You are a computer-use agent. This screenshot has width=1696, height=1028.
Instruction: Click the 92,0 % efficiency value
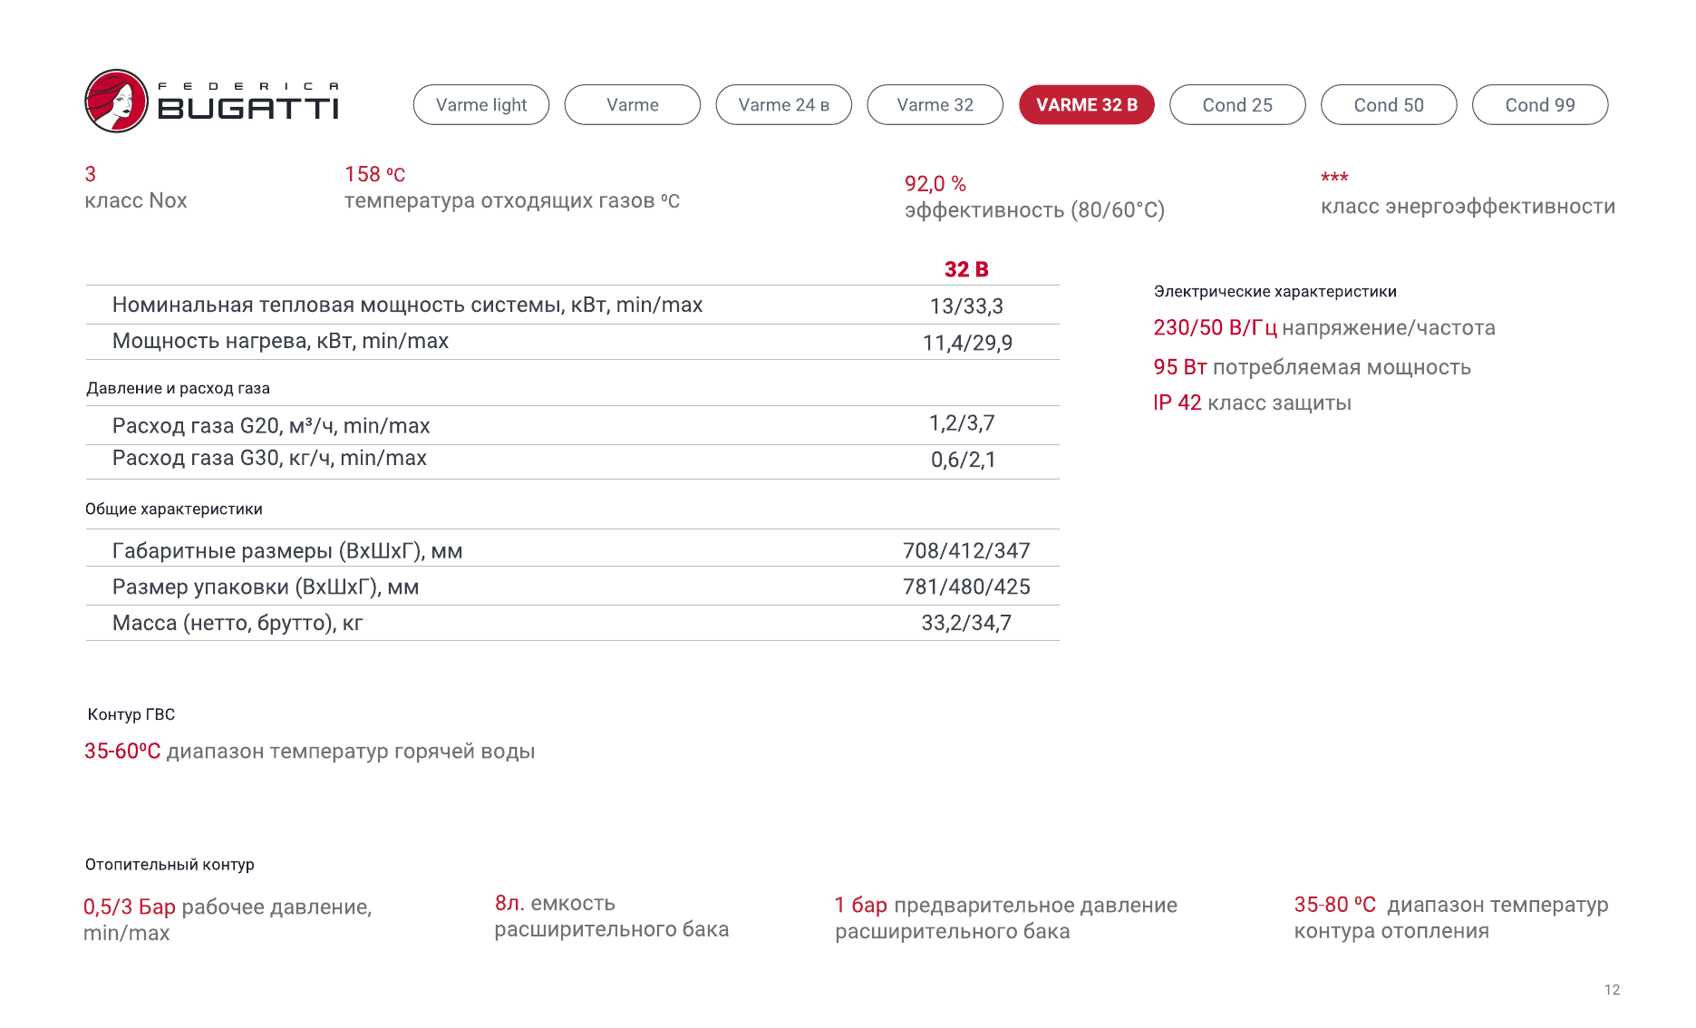[x=935, y=184]
